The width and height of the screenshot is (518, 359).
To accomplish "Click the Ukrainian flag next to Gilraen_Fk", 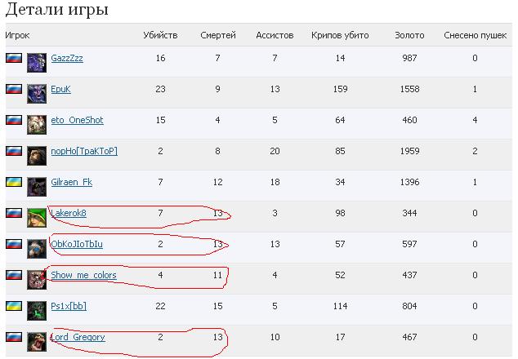I will [14, 182].
